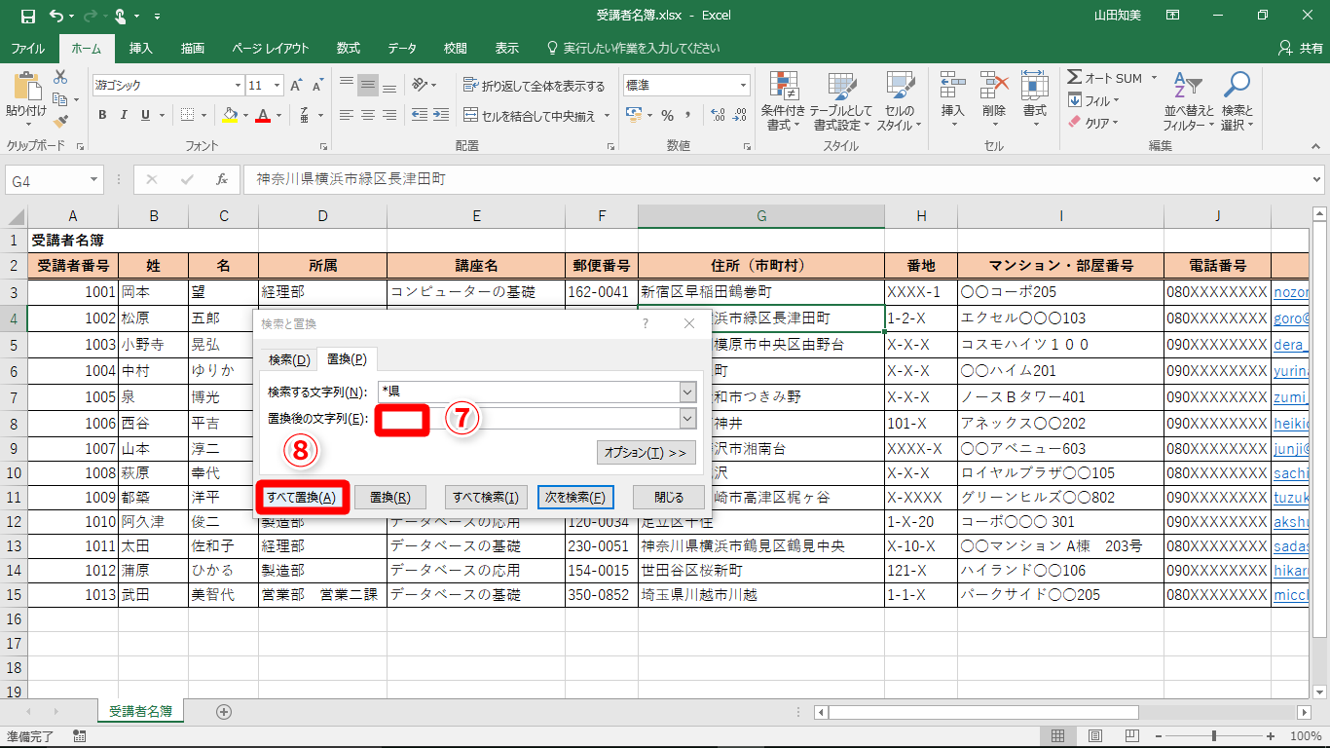Click the help question mark in the dialog
This screenshot has width=1330, height=748.
coord(645,323)
